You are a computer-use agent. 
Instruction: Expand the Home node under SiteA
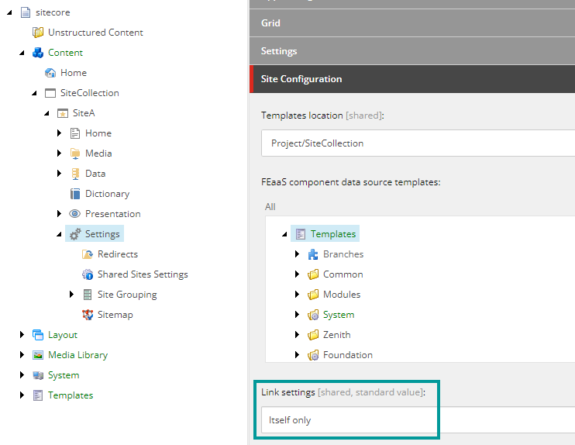pyautogui.click(x=59, y=133)
